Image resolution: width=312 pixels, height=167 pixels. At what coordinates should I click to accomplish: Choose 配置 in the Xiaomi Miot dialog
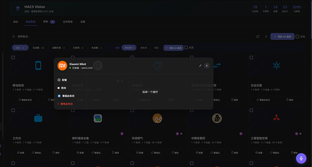pos(62,80)
